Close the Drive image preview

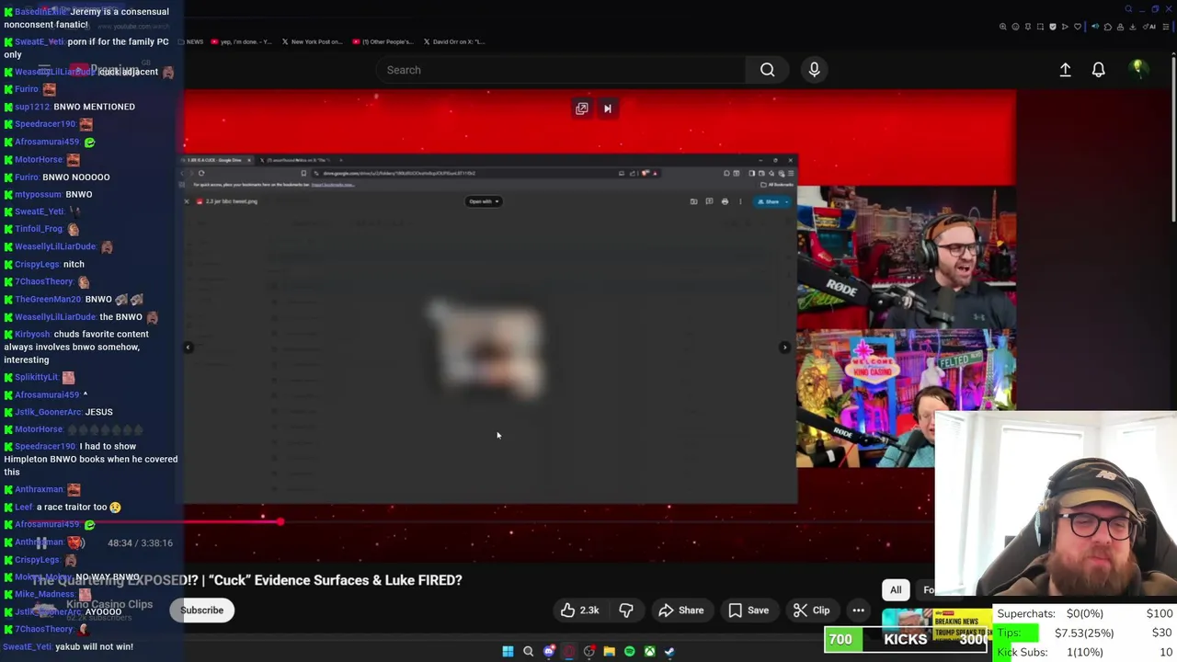187,201
